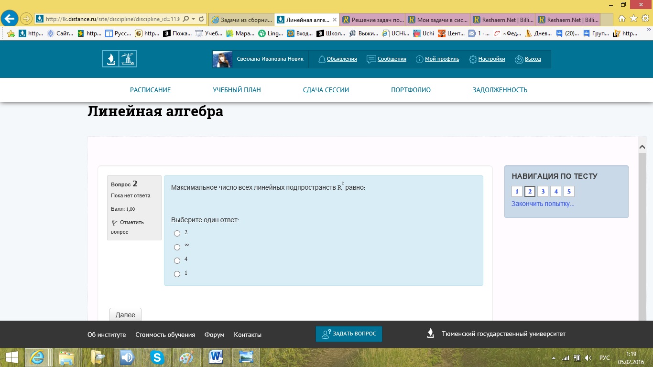The image size is (653, 367).
Task: Select answer option 4 radio button
Action: (x=177, y=260)
